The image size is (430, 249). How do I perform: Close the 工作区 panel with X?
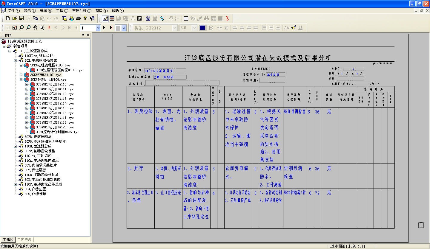point(88,35)
